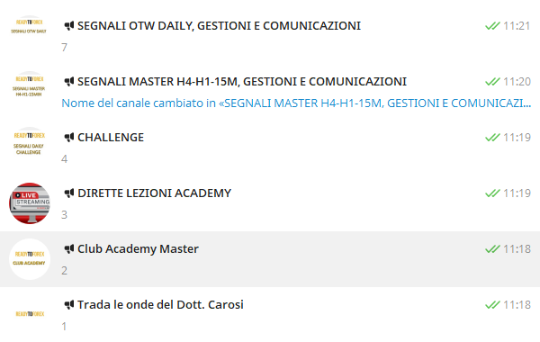Click the megaphone icon next to CHALLENGE
Image resolution: width=540 pixels, height=342 pixels.
coord(69,138)
